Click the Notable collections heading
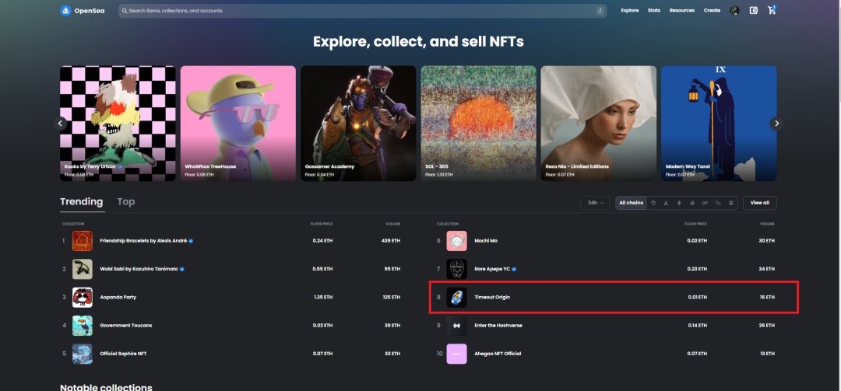Image resolution: width=841 pixels, height=391 pixels. point(106,387)
